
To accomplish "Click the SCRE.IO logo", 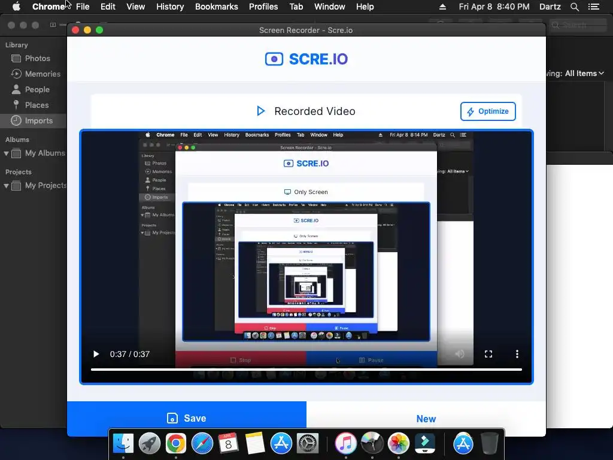I will [306, 59].
